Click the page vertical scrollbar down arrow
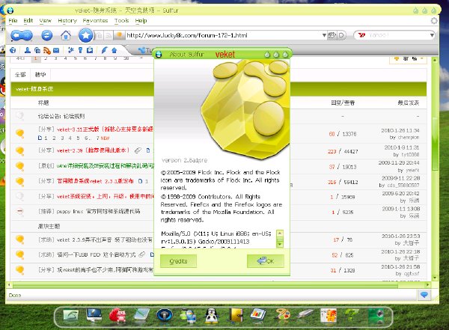This screenshot has height=330, width=449. pyautogui.click(x=435, y=278)
